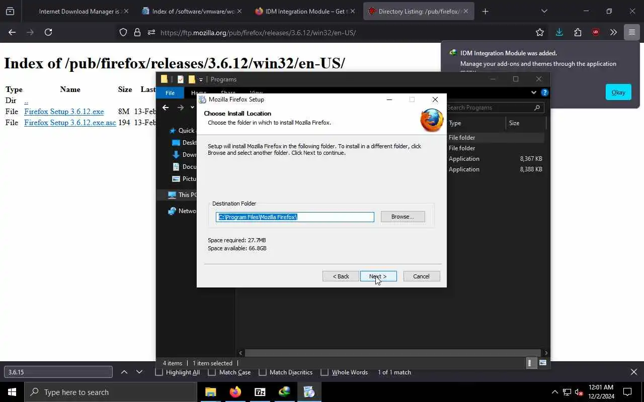Open the File menu in Programs explorer
The image size is (644, 402).
pos(170,93)
